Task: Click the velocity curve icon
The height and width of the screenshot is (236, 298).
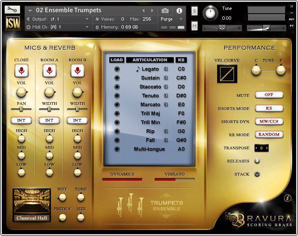Action: pyautogui.click(x=227, y=74)
